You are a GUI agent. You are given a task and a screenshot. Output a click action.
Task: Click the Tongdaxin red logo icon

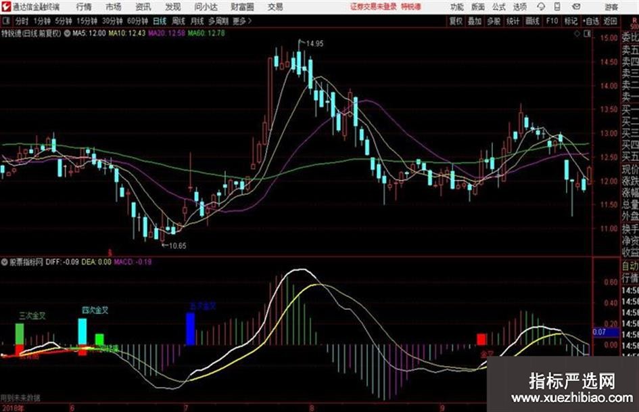tap(6, 7)
